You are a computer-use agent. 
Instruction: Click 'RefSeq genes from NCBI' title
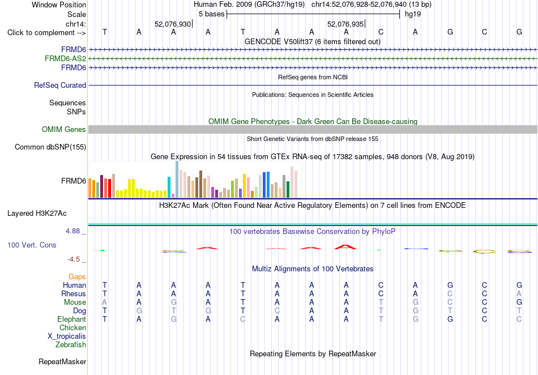point(313,77)
